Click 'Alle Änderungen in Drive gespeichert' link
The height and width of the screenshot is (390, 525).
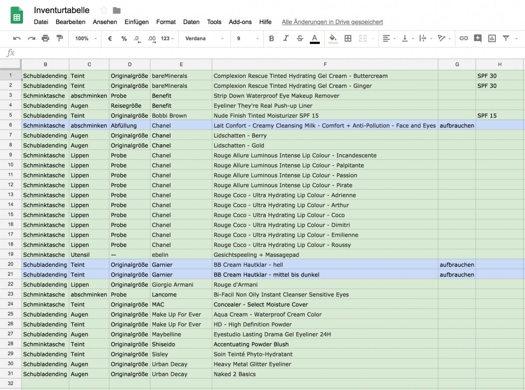click(332, 22)
